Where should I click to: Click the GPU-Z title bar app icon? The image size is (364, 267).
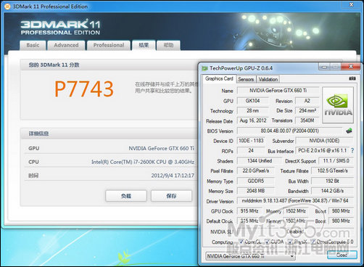(x=204, y=68)
